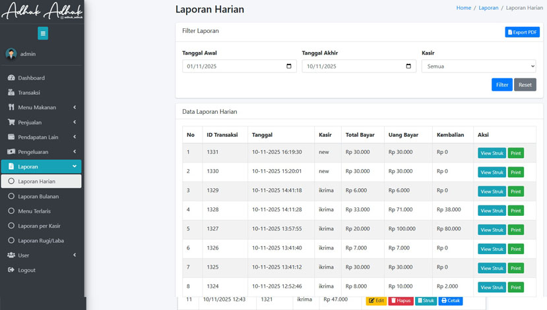Click the Logout icon in sidebar
The height and width of the screenshot is (310, 547).
[x=11, y=270]
